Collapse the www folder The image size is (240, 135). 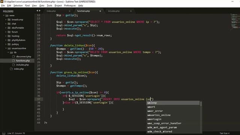click(x=4, y=15)
